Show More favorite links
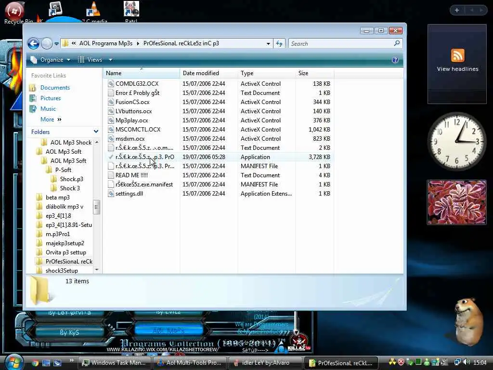 click(x=51, y=119)
